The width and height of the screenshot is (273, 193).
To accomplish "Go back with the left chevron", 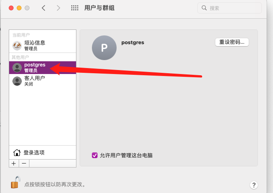I will [43, 8].
